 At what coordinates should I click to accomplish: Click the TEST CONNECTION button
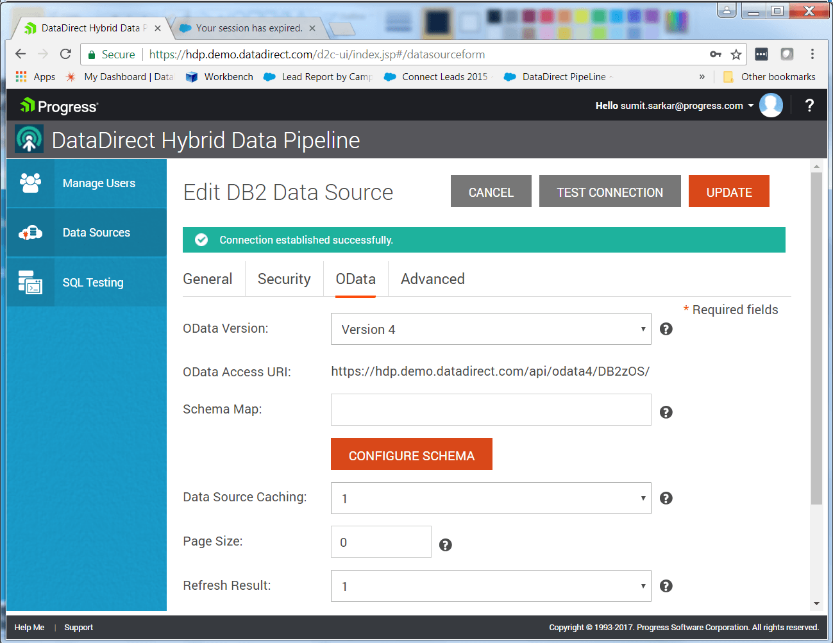click(x=609, y=191)
